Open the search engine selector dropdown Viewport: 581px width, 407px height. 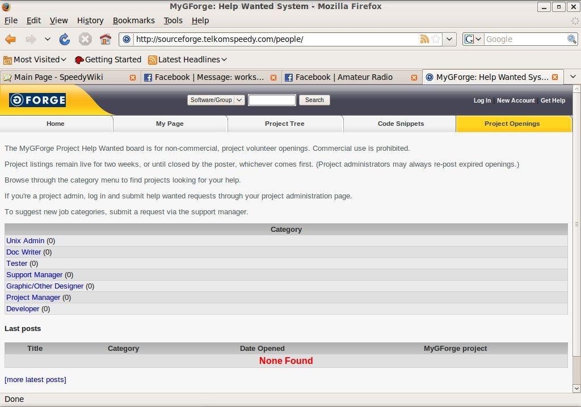[x=473, y=39]
